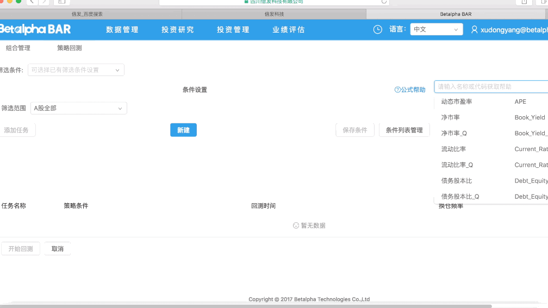Image resolution: width=548 pixels, height=308 pixels.
Task: Click the APE code in the list
Action: tap(520, 102)
